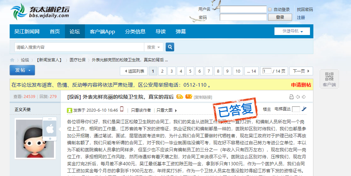Screen dimensions: 351x176
Task: Expand the 搜索 type dropdown
Action: 154,47
